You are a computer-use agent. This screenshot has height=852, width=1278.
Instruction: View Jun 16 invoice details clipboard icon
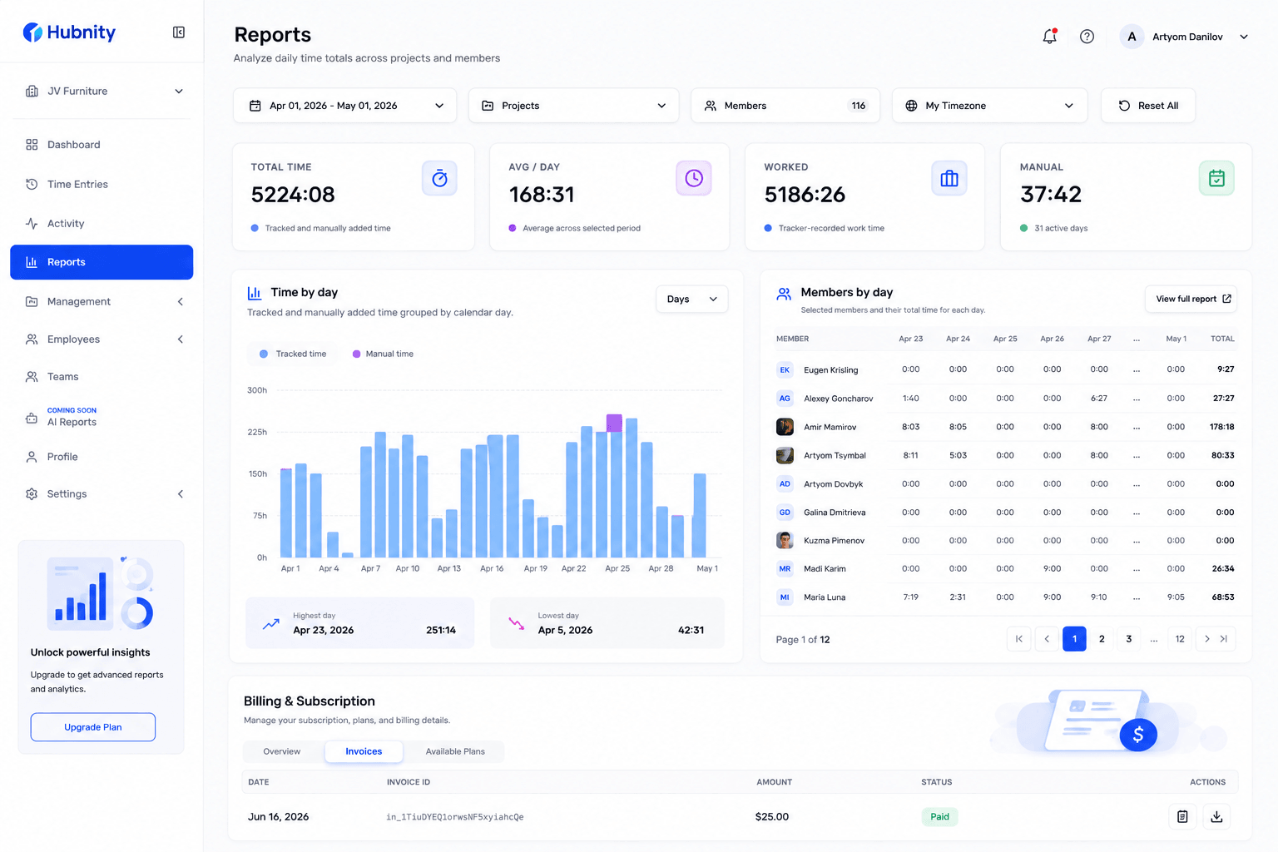point(1182,817)
